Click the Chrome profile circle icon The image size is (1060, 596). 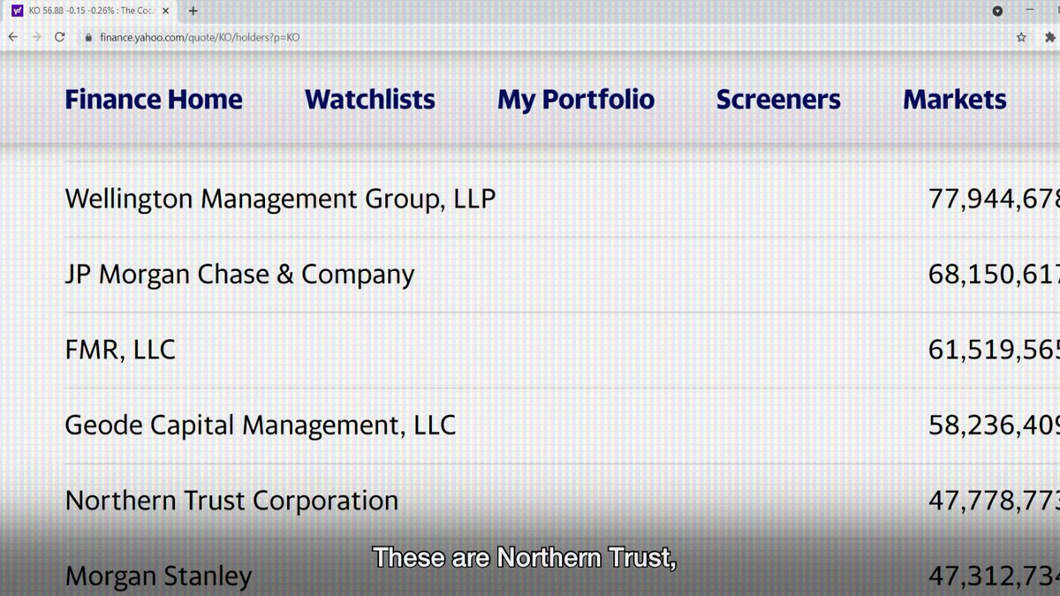pos(997,11)
